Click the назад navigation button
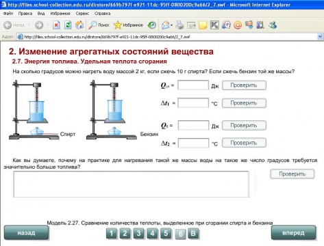This screenshot has width=324, height=246. (26, 233)
